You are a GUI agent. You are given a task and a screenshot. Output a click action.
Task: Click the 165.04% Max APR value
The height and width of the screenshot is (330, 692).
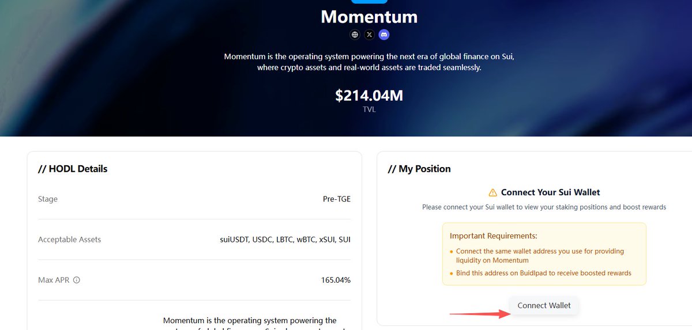336,280
